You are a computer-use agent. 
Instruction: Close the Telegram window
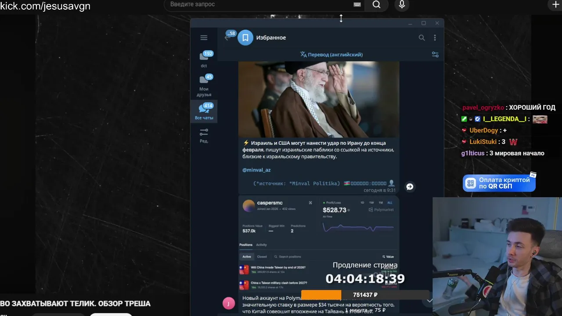click(437, 23)
